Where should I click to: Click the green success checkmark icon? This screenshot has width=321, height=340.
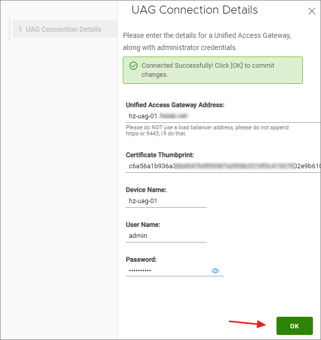coord(133,66)
